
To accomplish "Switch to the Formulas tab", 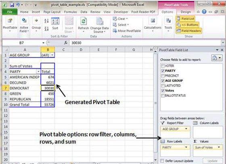I will (x=71, y=12).
